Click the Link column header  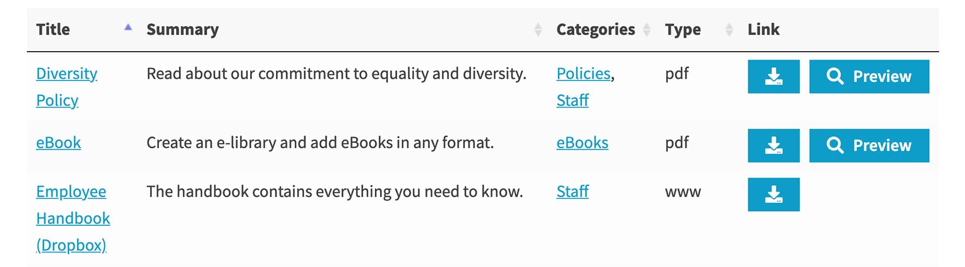(763, 29)
